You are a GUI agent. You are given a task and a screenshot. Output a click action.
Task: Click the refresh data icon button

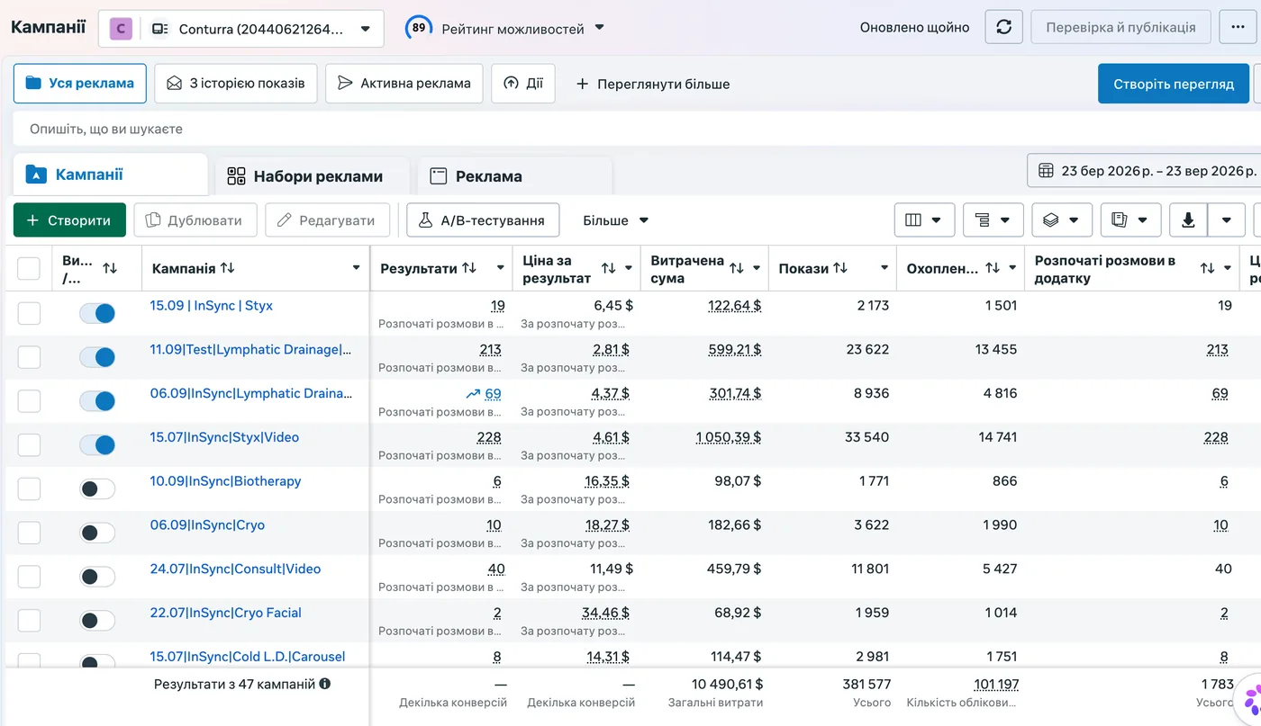1003,27
